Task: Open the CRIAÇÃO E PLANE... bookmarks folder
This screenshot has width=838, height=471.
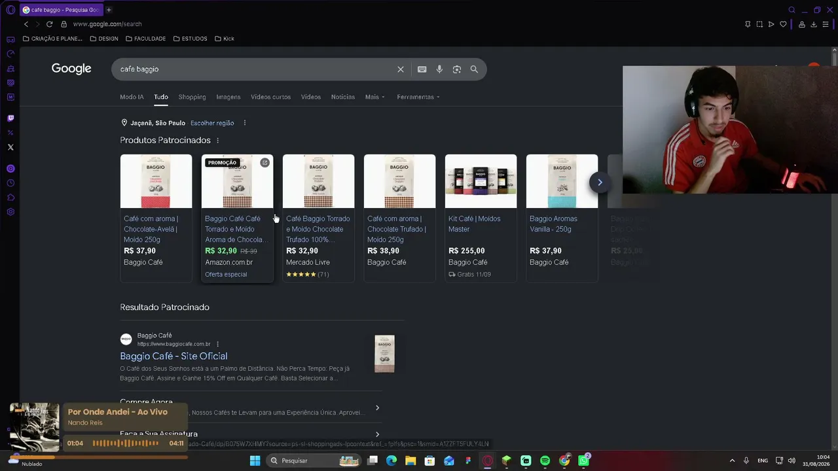Action: click(x=52, y=39)
